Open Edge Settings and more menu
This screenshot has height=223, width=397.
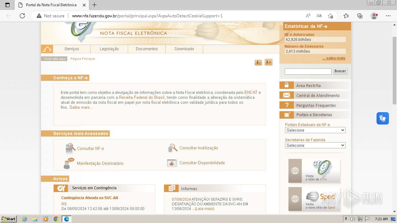click(388, 16)
